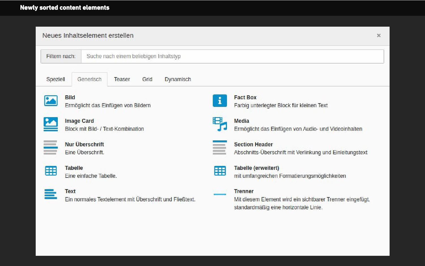
Task: Switch to the Grid tab
Action: tap(147, 79)
